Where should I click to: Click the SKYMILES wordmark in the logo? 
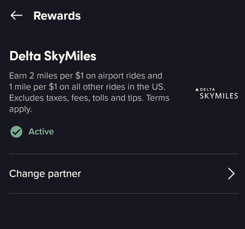point(219,96)
